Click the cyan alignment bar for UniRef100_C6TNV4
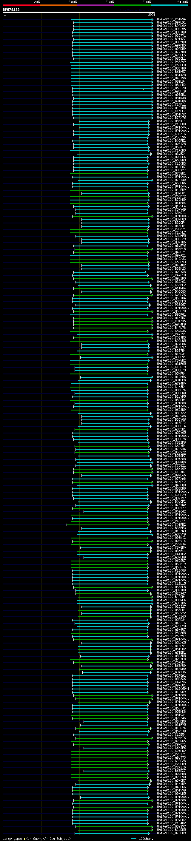Image resolution: width=191 pixels, height=841 pixels. coord(112,19)
